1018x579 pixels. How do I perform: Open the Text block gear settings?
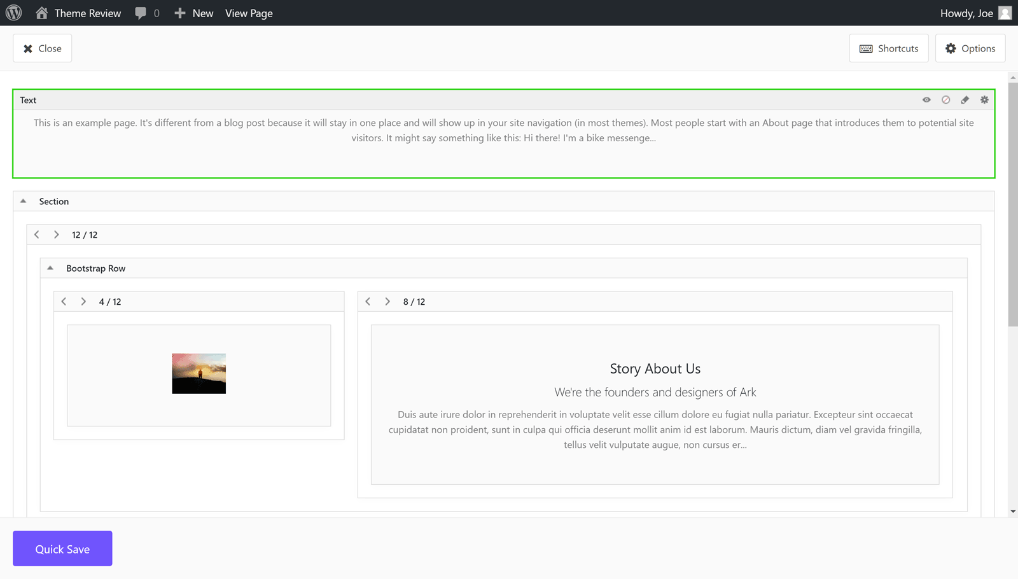click(x=984, y=100)
